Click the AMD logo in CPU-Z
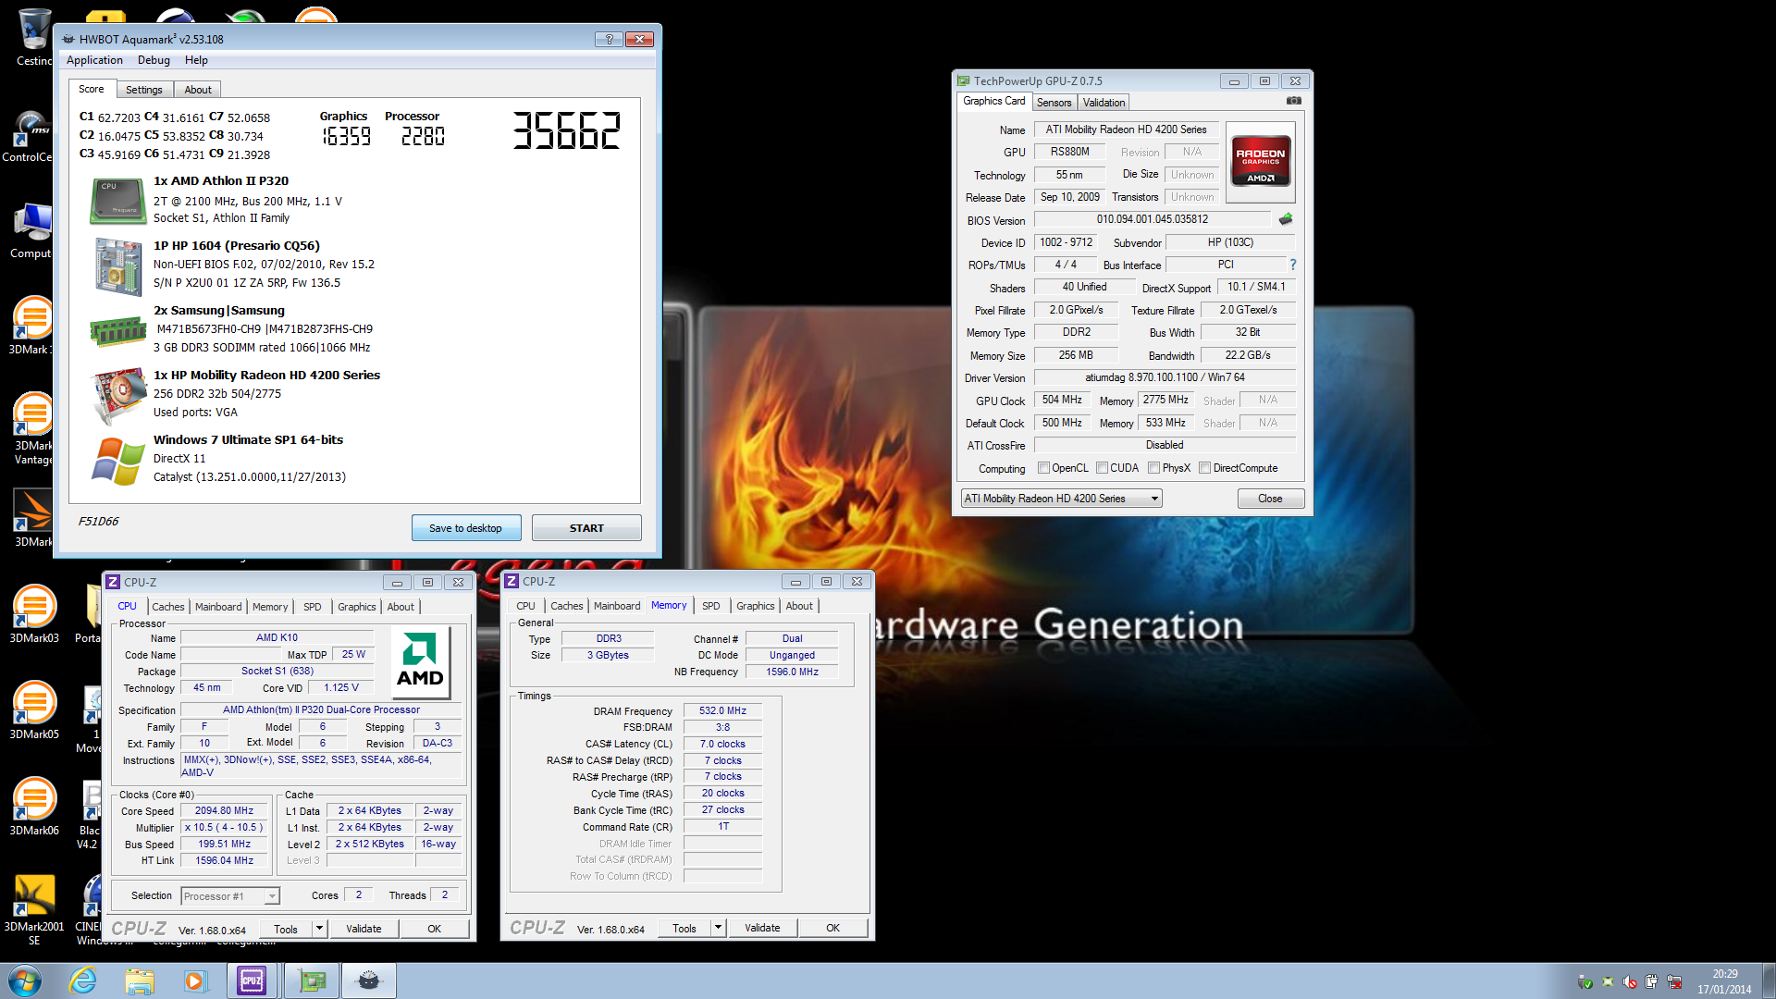The image size is (1776, 999). click(420, 661)
